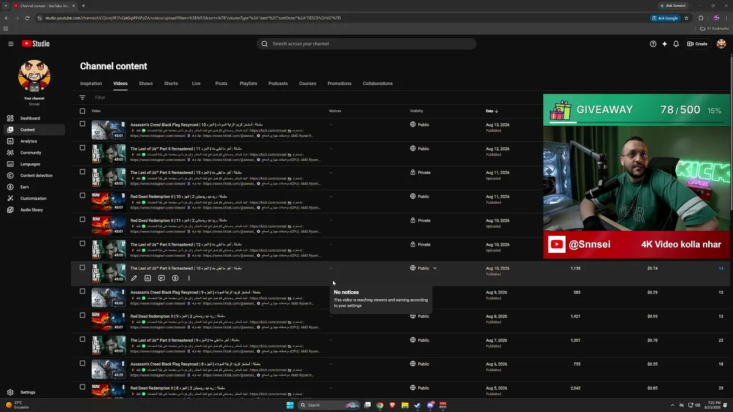The width and height of the screenshot is (733, 412).
Task: Select Assassin's Creed Black Flag part 9 checkbox
Action: click(82, 291)
